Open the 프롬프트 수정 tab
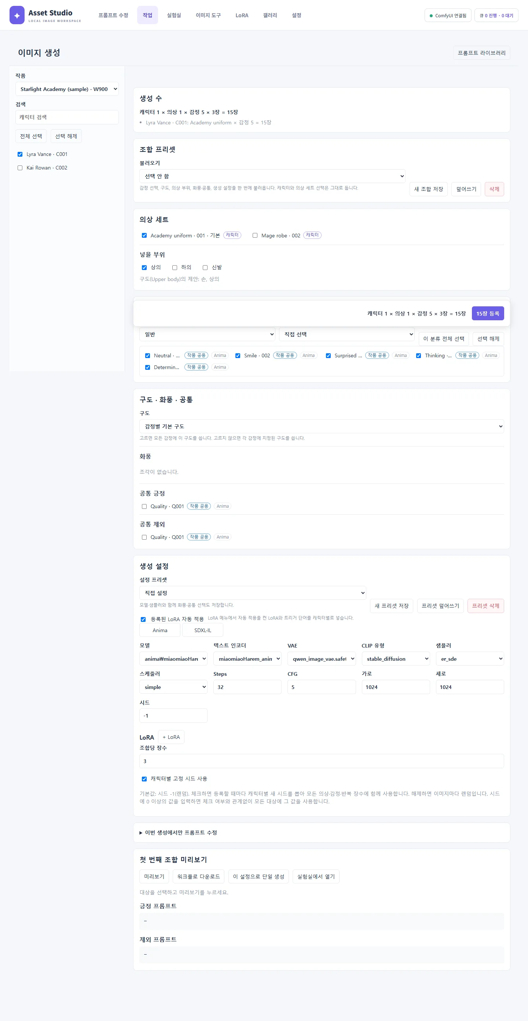This screenshot has width=528, height=1021. pos(113,15)
